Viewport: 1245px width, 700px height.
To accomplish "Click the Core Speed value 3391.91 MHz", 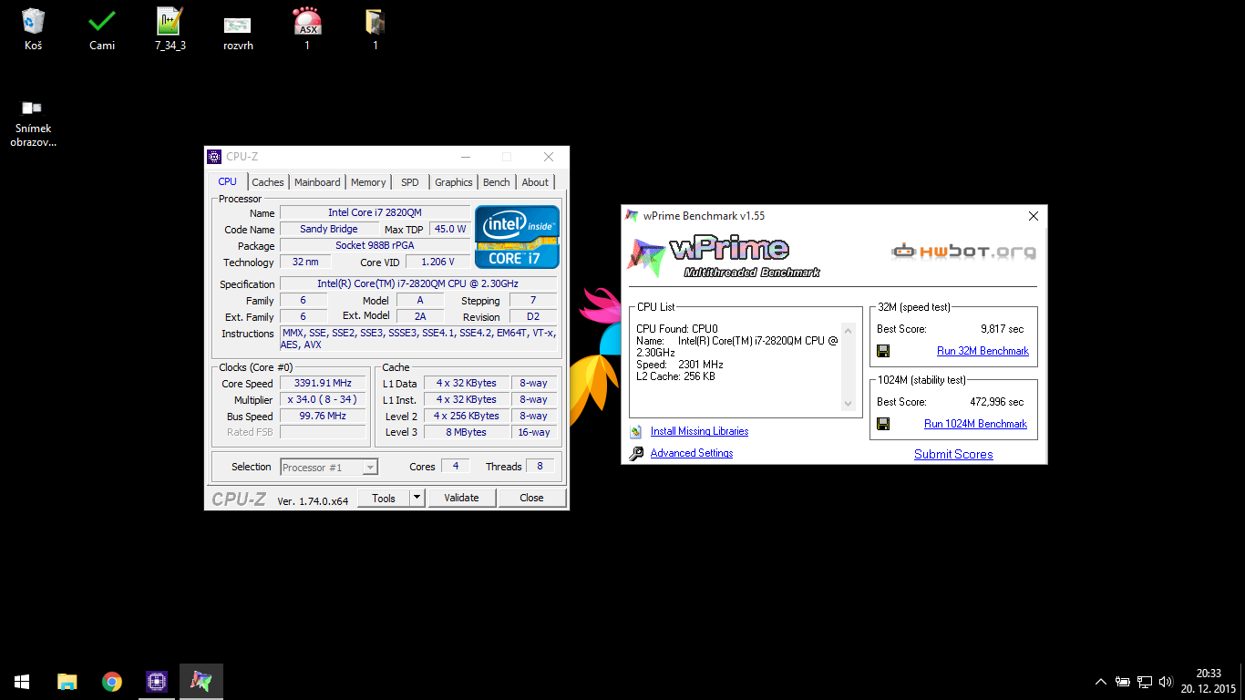I will [323, 384].
